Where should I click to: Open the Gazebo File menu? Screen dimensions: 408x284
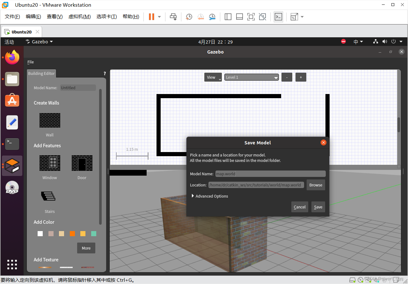pos(31,62)
